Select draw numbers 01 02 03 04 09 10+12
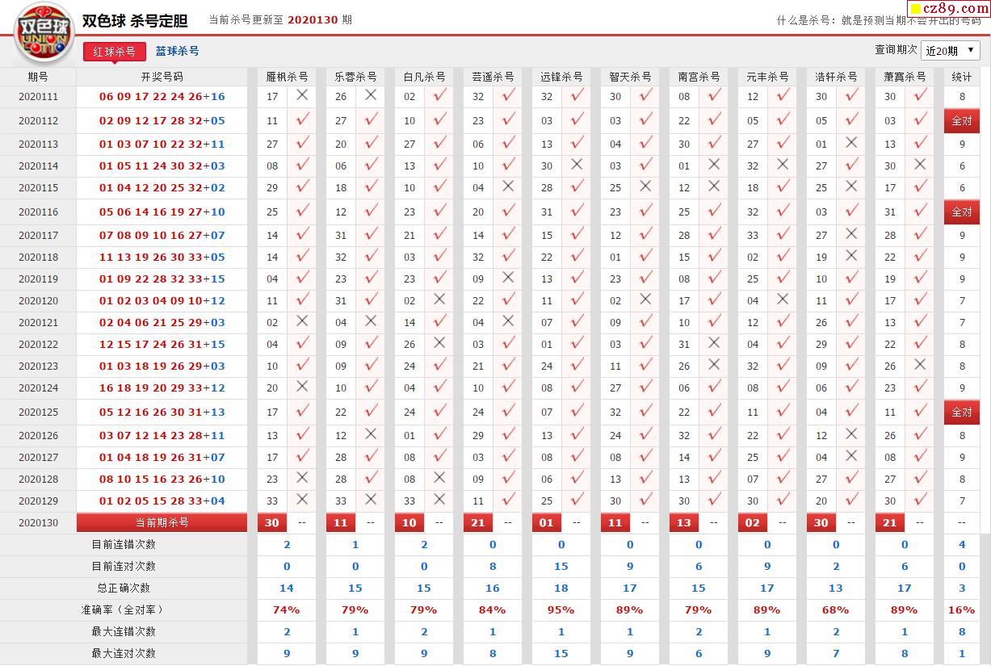991x666 pixels. 162,300
